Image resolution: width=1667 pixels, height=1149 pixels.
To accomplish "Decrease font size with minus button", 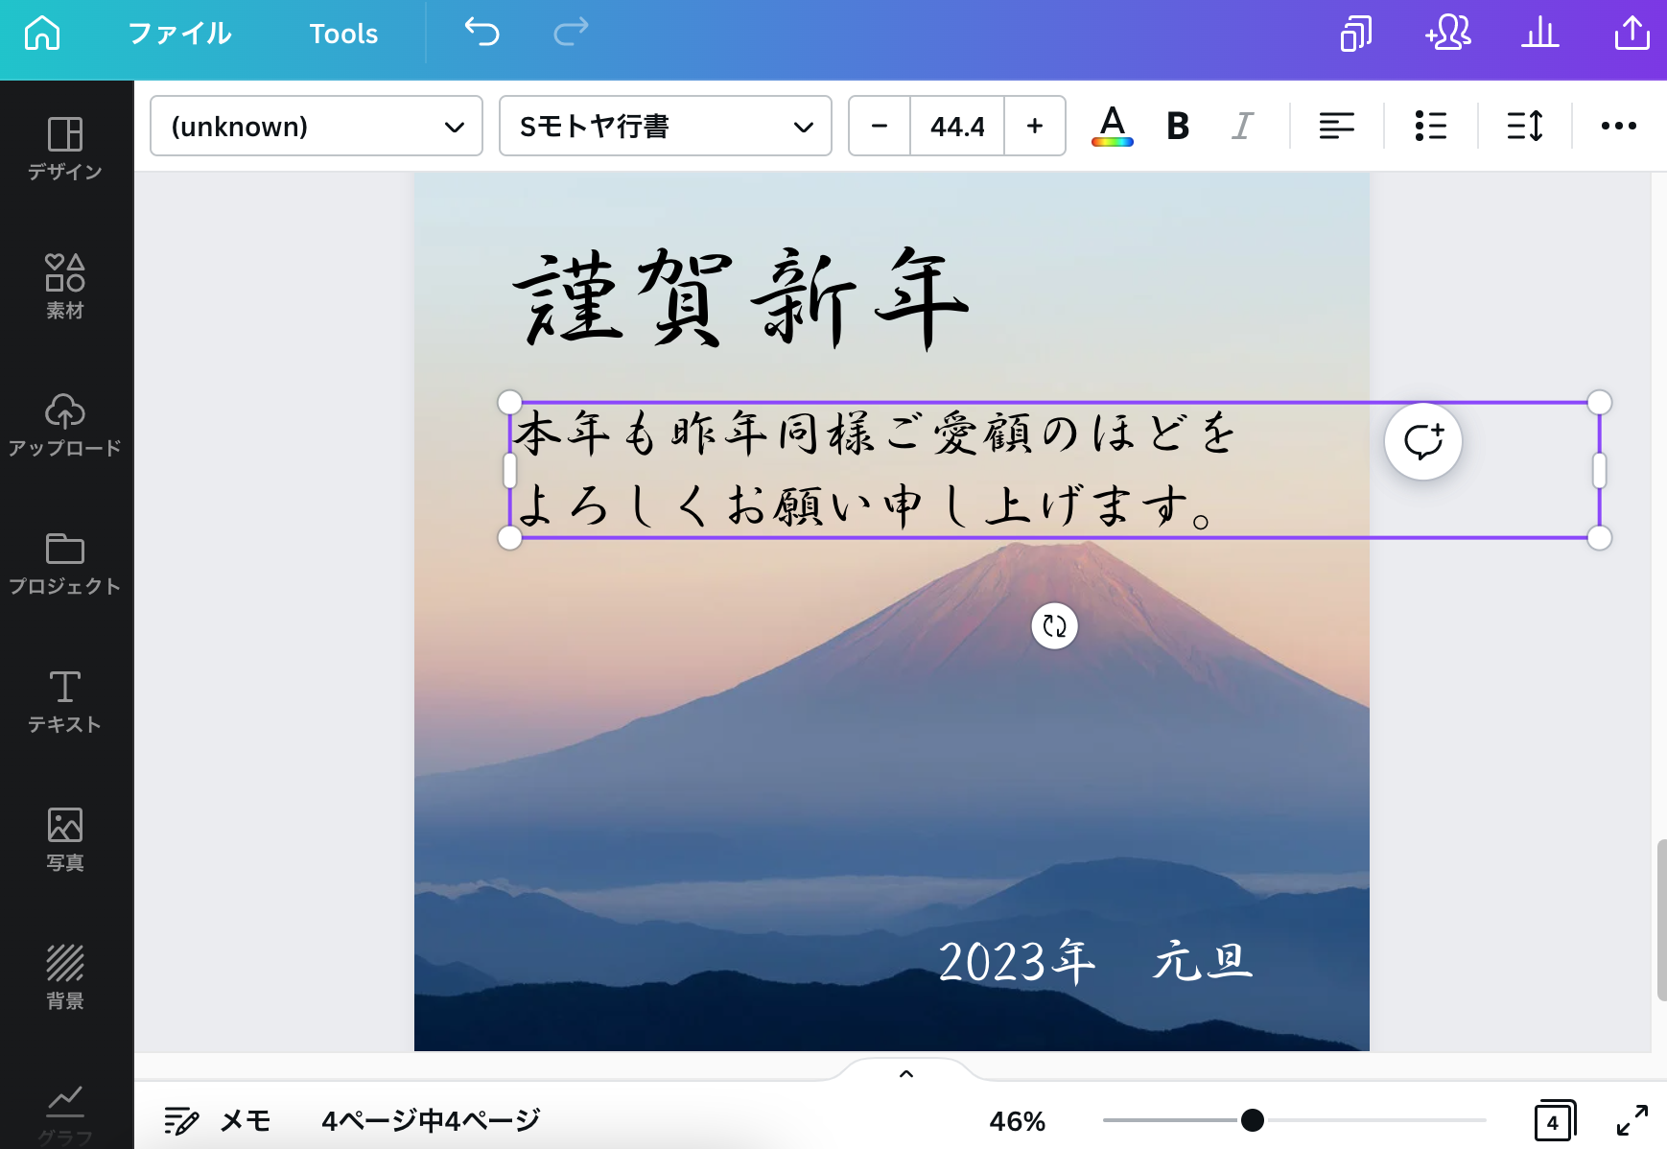I will point(880,126).
